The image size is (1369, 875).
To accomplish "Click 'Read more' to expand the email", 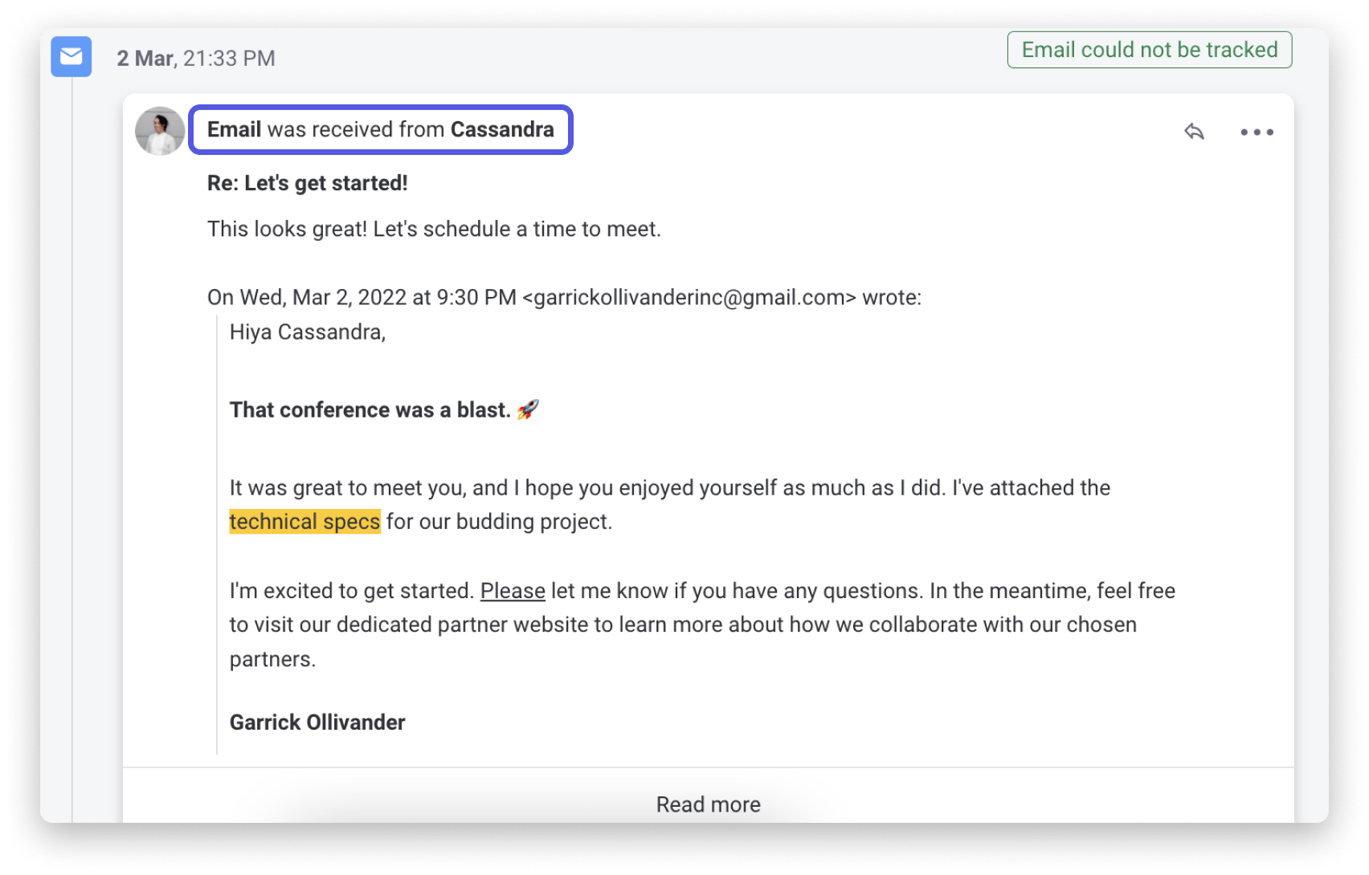I will pos(708,804).
